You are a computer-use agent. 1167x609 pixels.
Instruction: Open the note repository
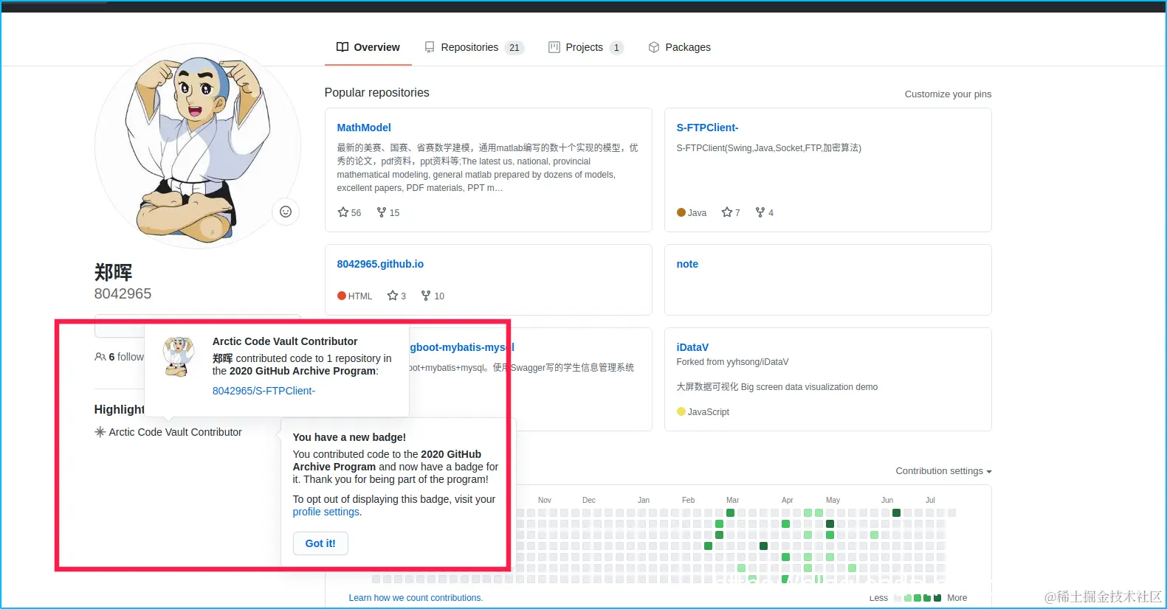(687, 264)
